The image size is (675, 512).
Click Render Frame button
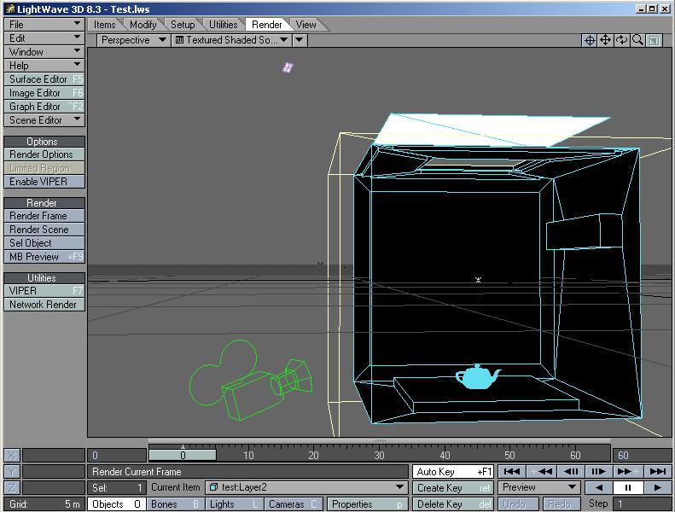click(x=44, y=216)
